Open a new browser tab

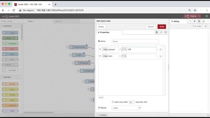[x=55, y=4]
